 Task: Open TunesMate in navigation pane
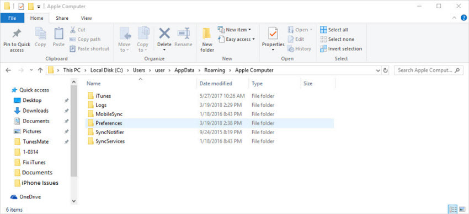click(x=31, y=141)
